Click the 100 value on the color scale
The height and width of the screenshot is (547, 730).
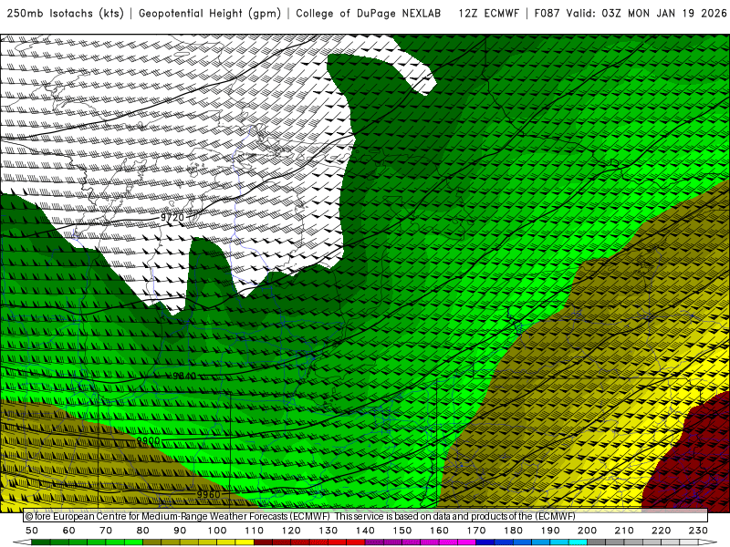[217, 531]
